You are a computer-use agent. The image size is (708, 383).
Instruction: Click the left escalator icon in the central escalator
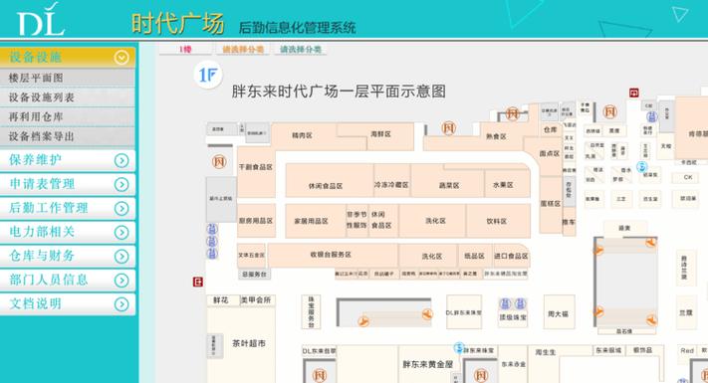(x=363, y=320)
